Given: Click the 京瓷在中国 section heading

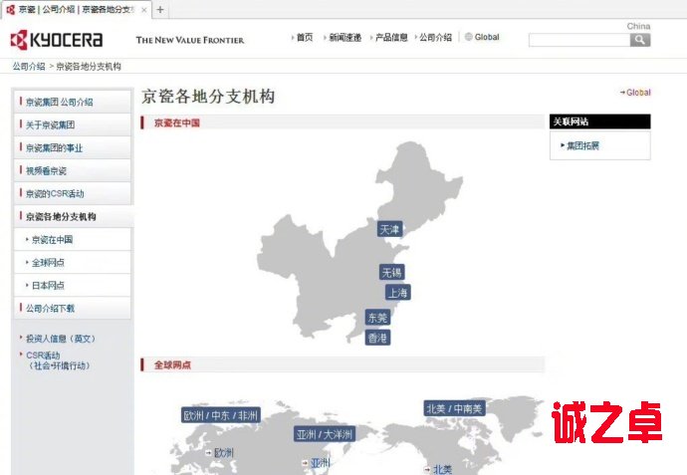Looking at the screenshot, I should click(x=176, y=122).
